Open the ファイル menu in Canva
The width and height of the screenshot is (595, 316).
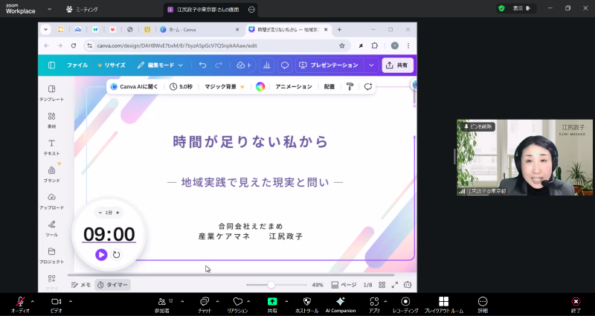coord(77,65)
